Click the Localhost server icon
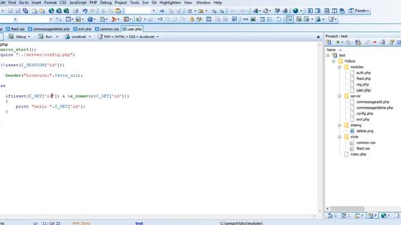This screenshot has width=401, height=225. pyautogui.click(x=67, y=37)
